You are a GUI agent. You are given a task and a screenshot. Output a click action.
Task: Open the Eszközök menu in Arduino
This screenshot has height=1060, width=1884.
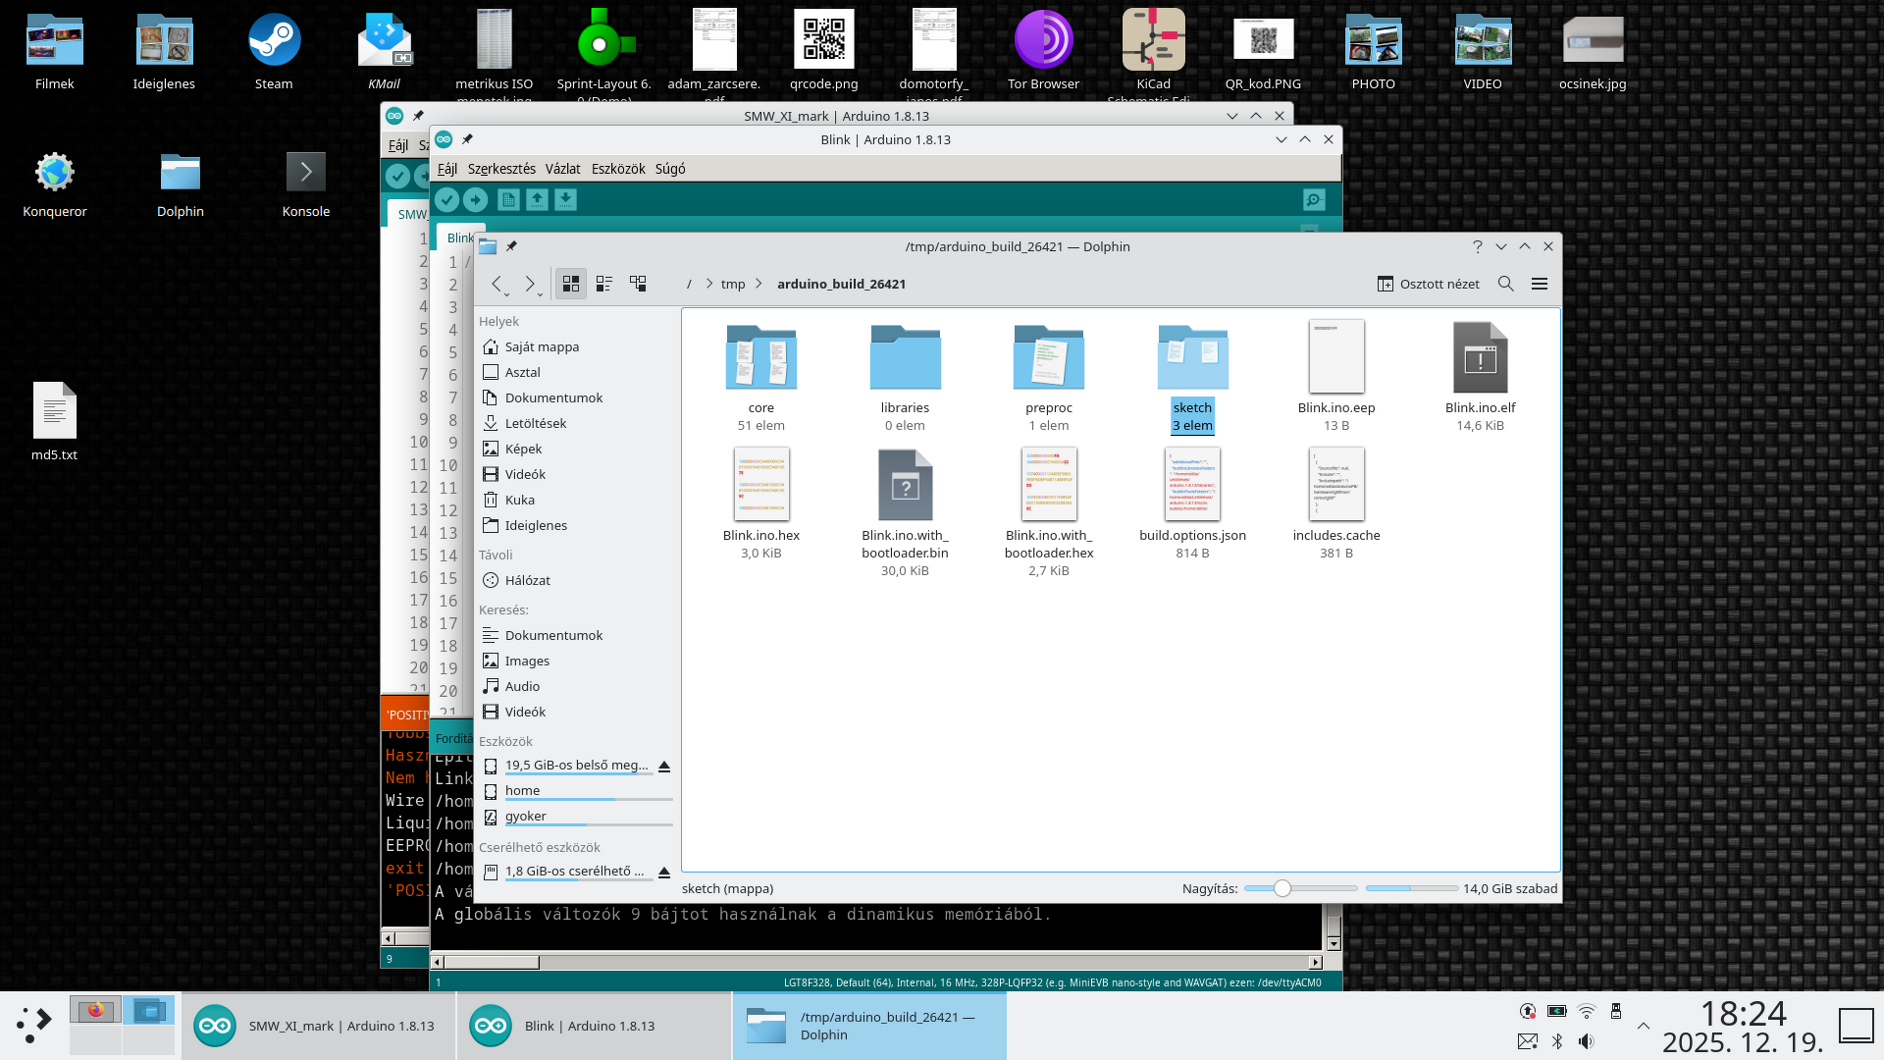tap(618, 169)
